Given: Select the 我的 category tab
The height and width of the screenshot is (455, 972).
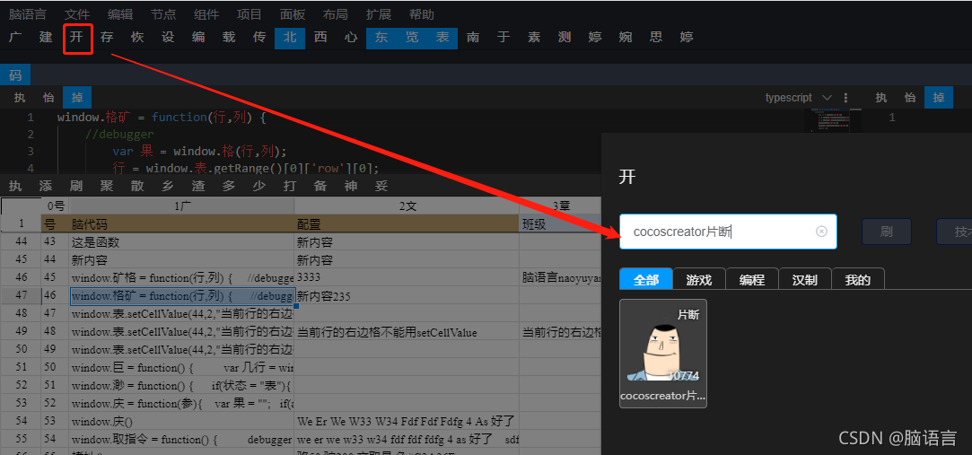Looking at the screenshot, I should (x=858, y=280).
